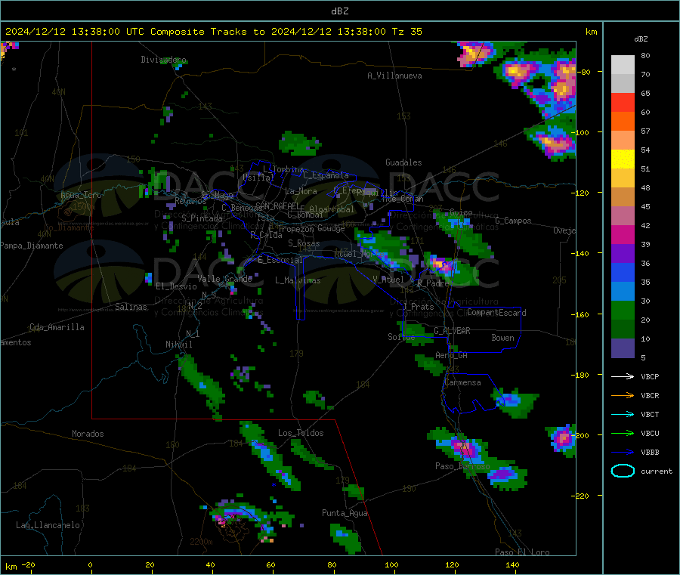Pick the lightest gray swatch atop dBZ scale

(623, 65)
